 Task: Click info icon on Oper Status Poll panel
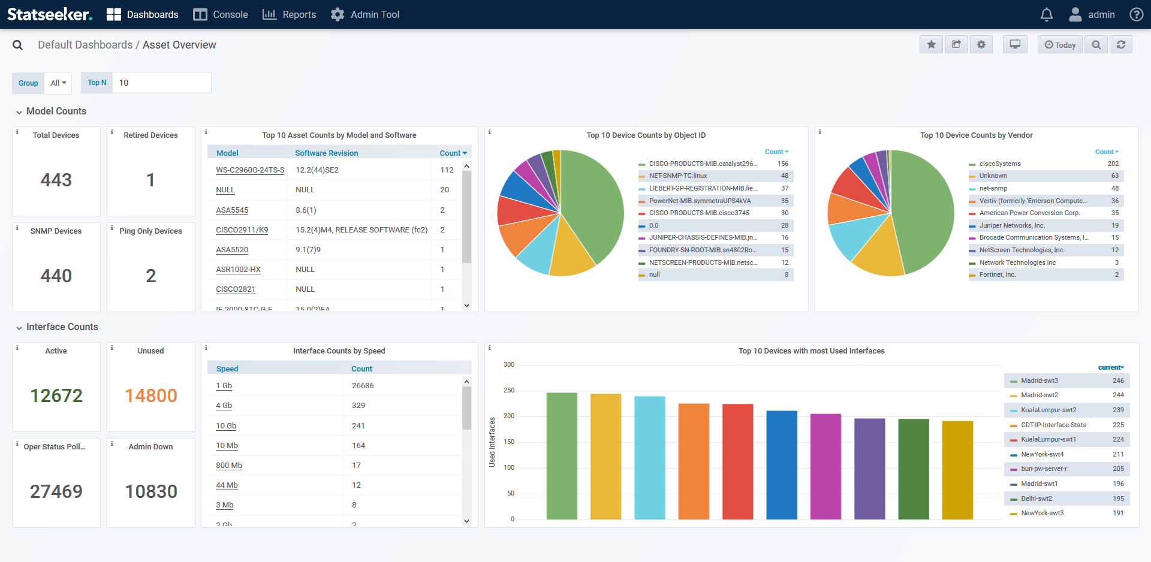[x=17, y=443]
